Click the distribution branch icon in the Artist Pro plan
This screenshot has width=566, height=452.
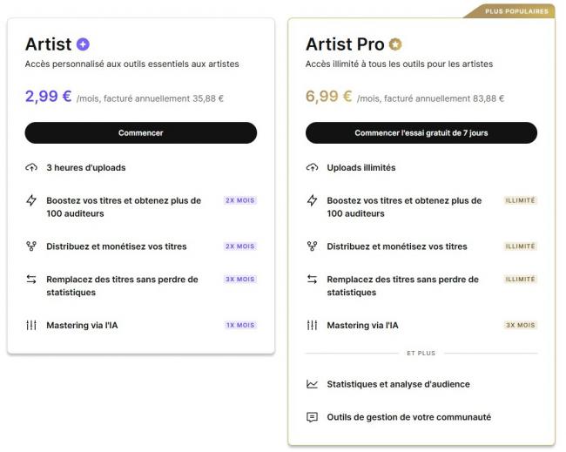[313, 246]
